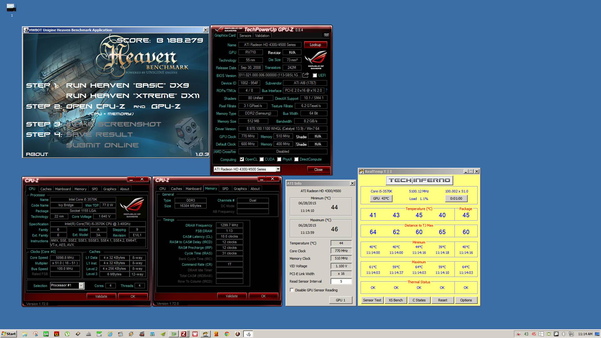Launch the uTorrent icon on the taskbar
Image resolution: width=601 pixels, height=338 pixels.
click(x=67, y=334)
